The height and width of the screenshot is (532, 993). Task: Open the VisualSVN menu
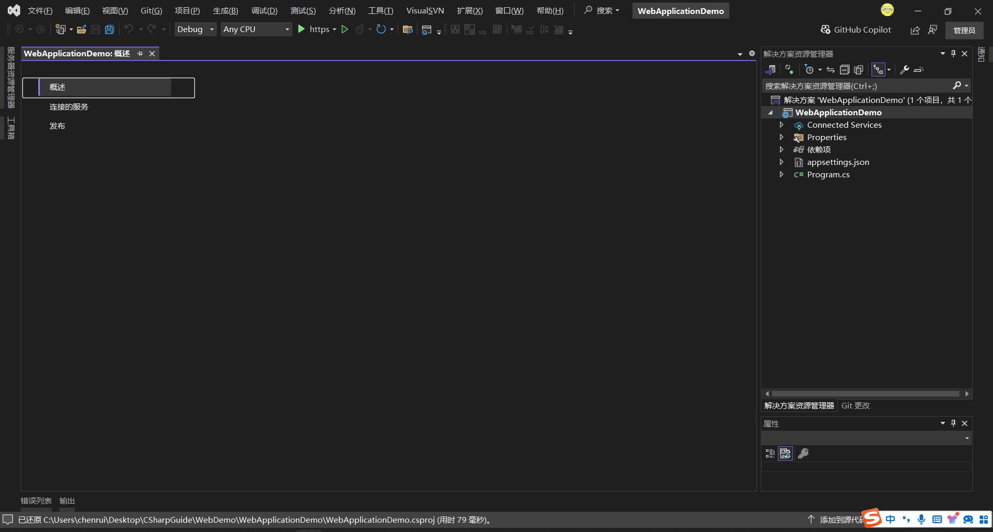point(425,10)
